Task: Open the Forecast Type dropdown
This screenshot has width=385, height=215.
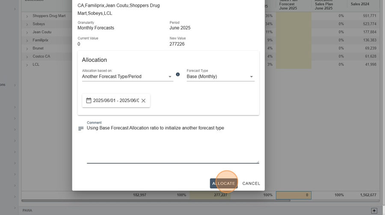Action: pyautogui.click(x=220, y=77)
